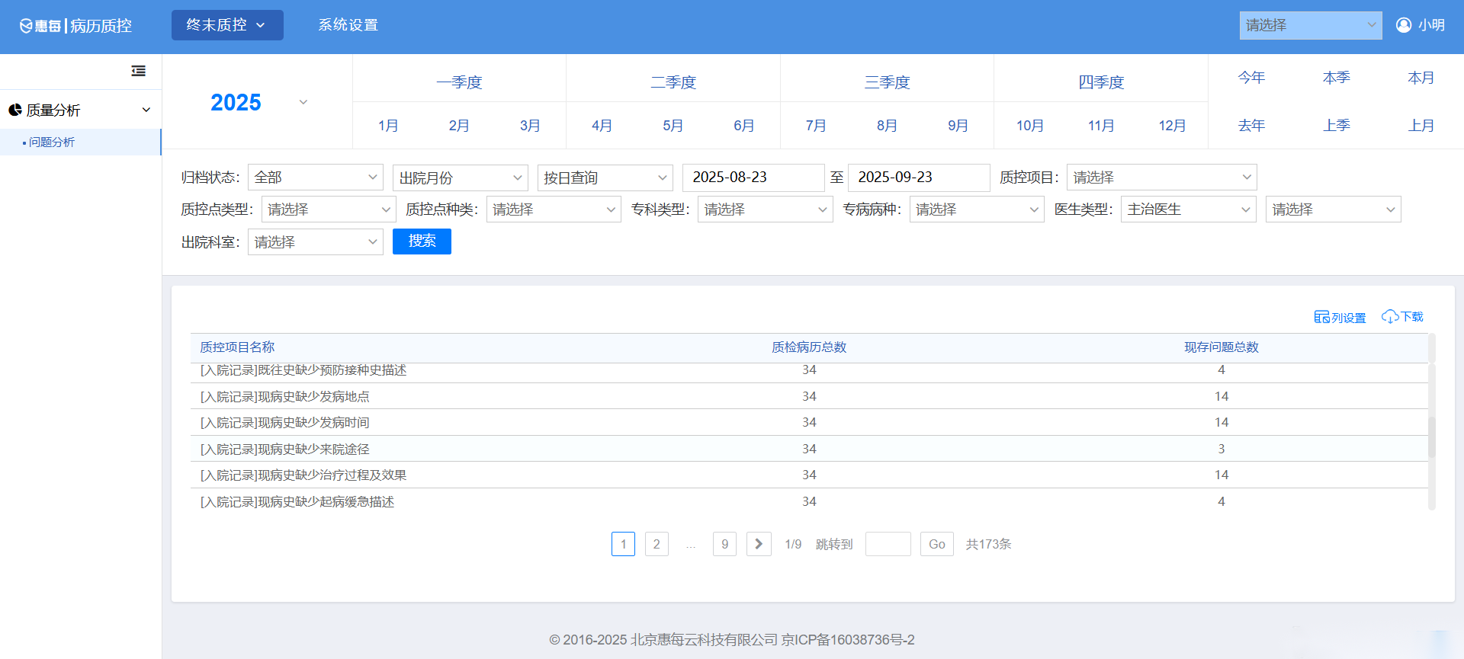The height and width of the screenshot is (659, 1464).
Task: Click the 惠每 病历质控 logo
Action: point(75,26)
